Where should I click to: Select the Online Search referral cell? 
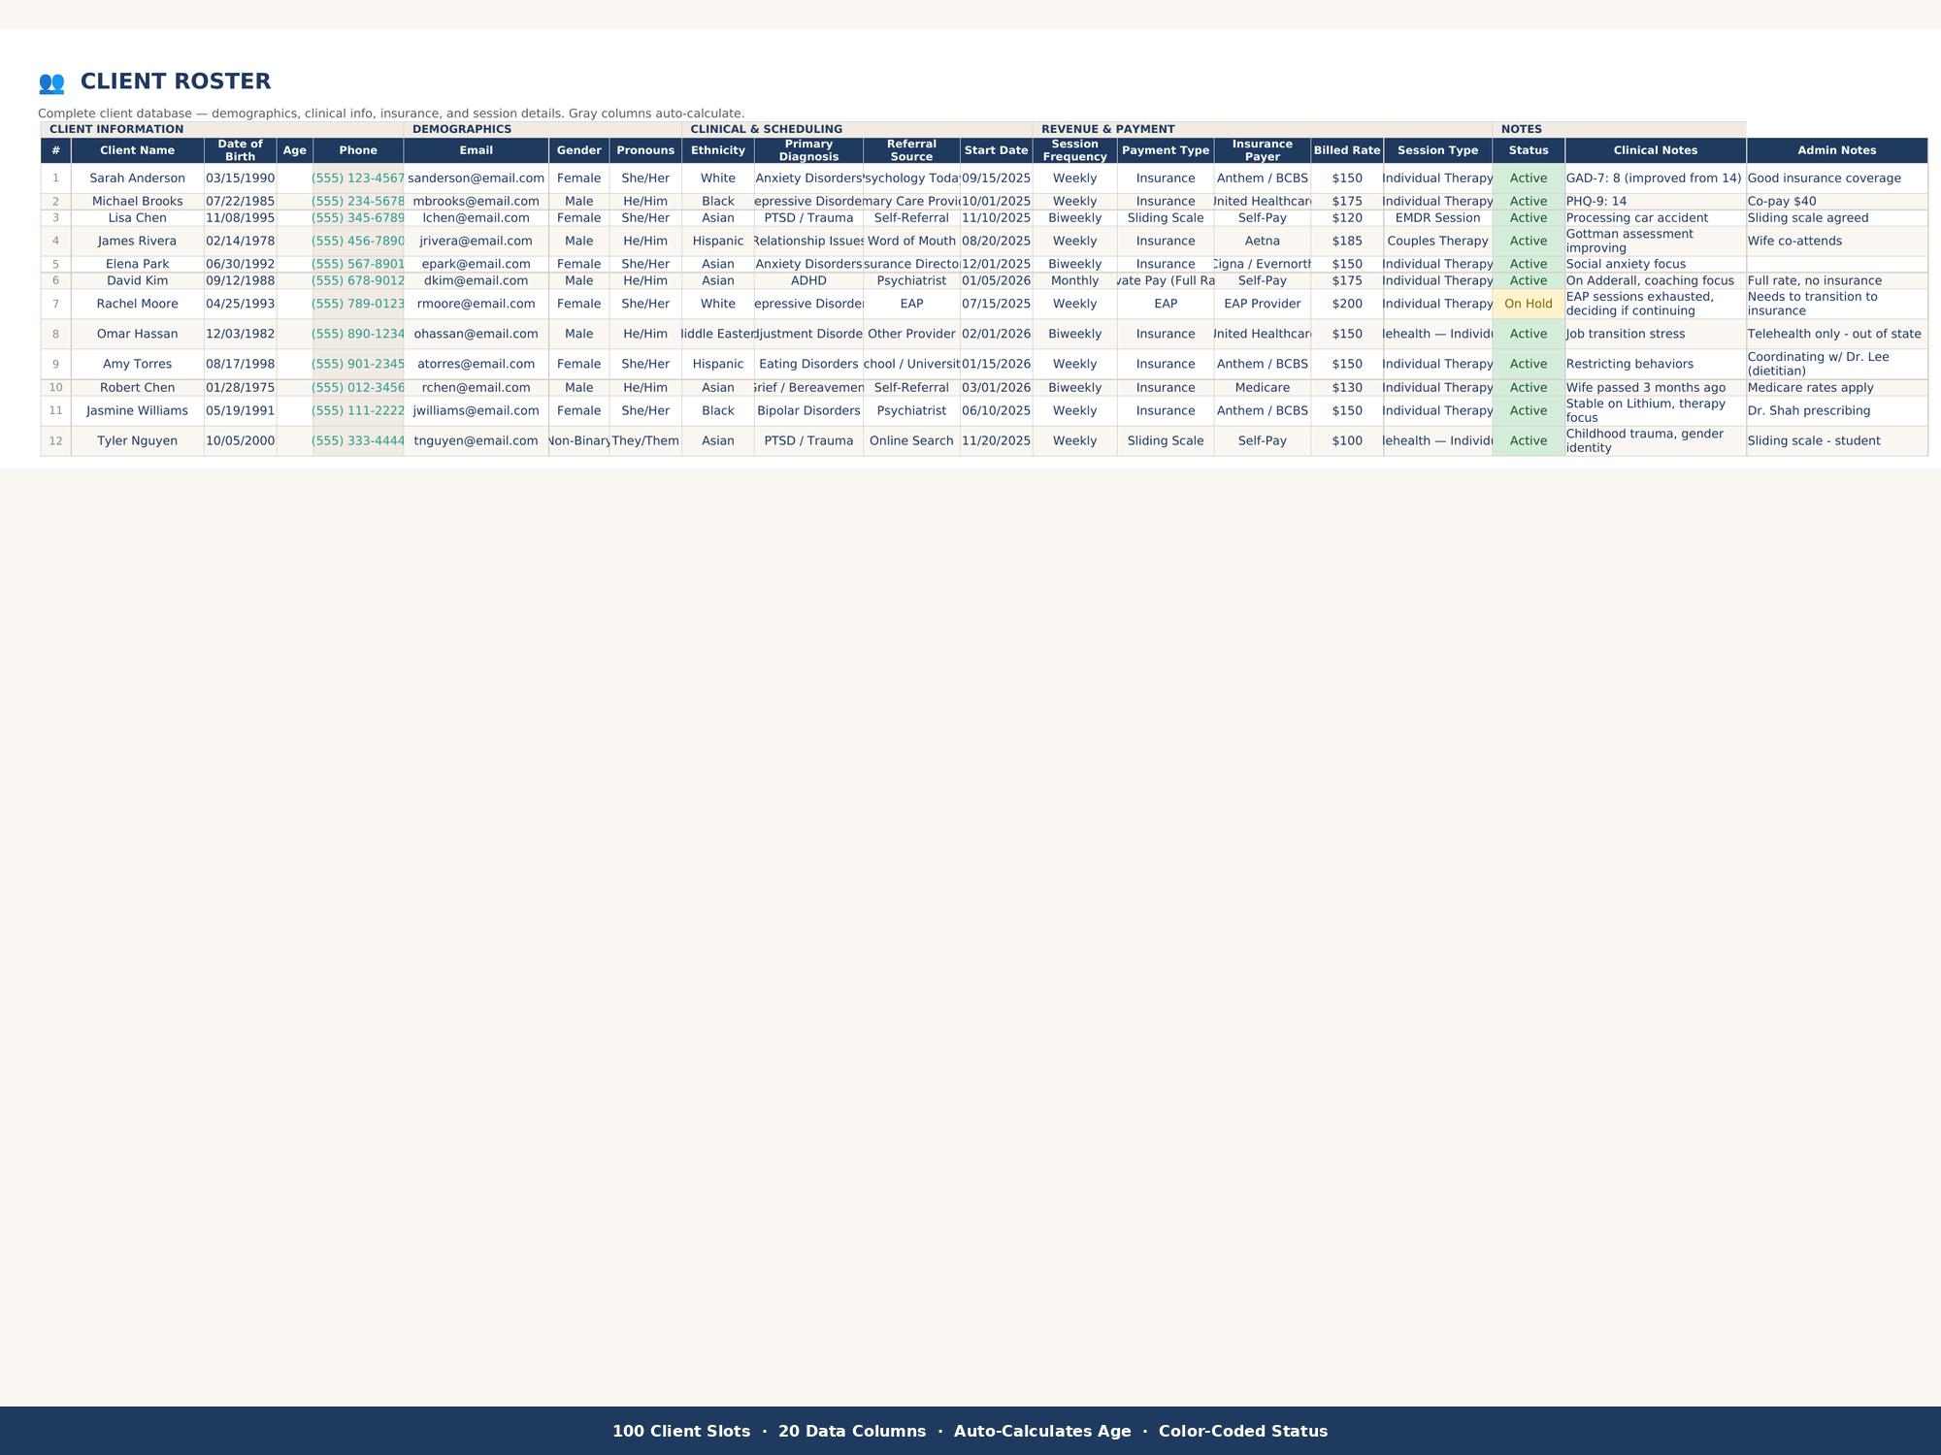(x=911, y=441)
